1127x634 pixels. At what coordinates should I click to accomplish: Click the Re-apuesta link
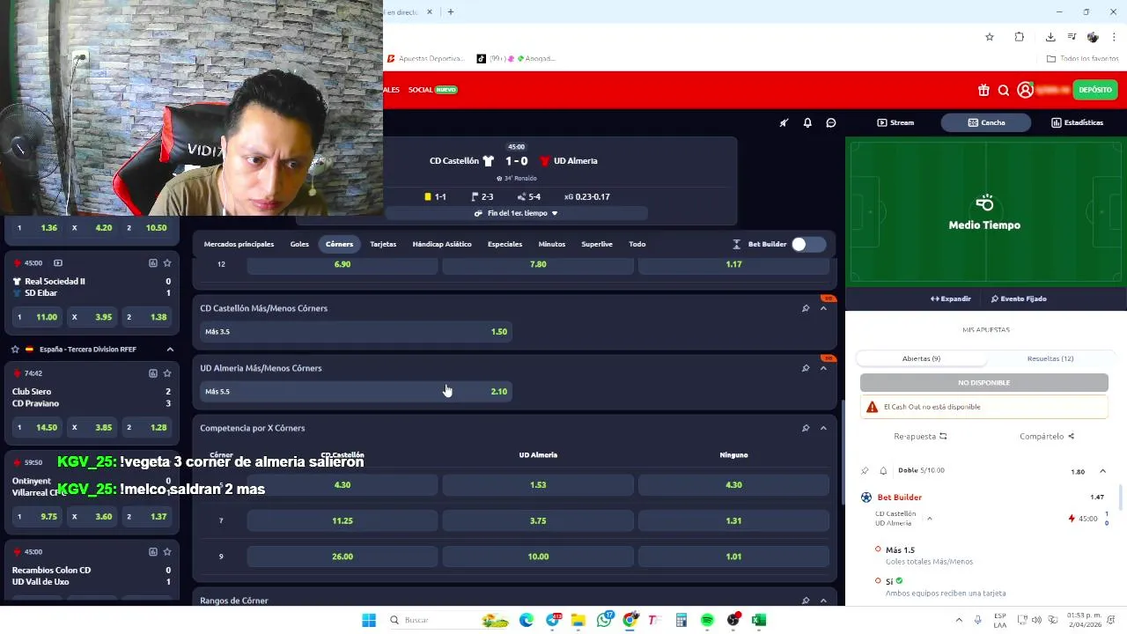coord(920,436)
